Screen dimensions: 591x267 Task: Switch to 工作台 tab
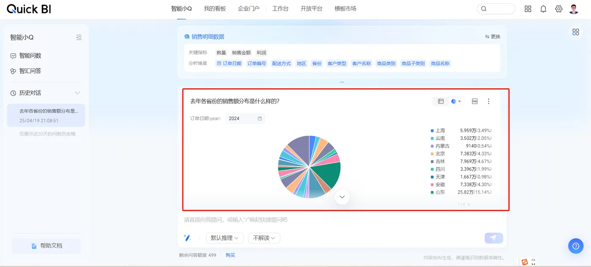click(x=280, y=8)
